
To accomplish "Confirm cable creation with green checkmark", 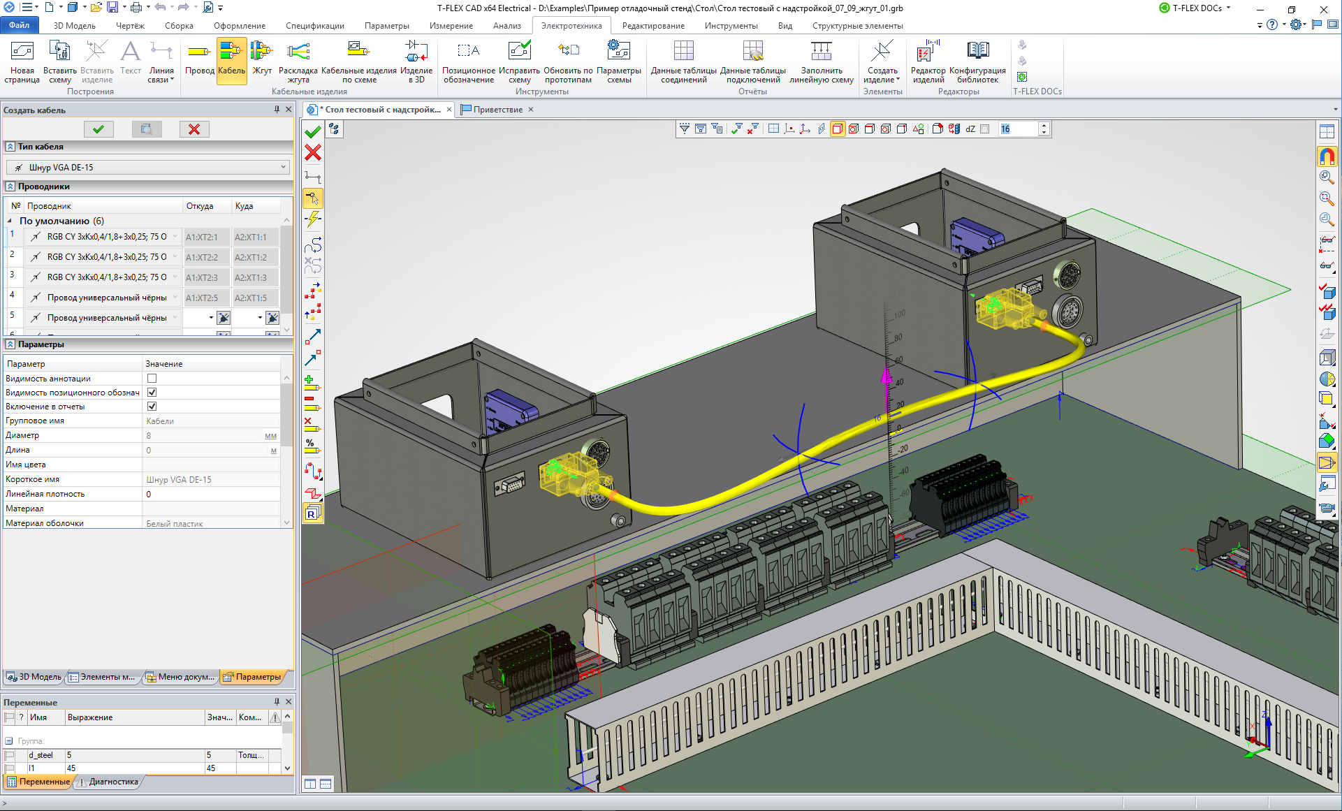I will pyautogui.click(x=99, y=129).
